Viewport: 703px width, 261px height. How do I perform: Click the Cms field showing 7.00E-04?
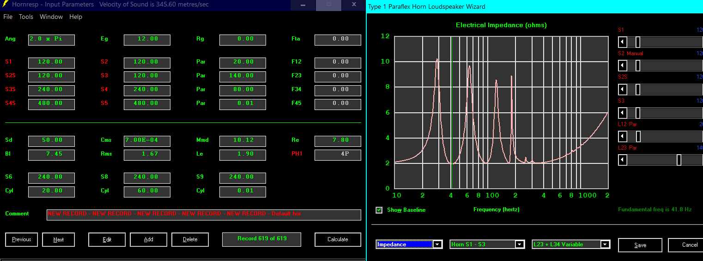point(147,141)
